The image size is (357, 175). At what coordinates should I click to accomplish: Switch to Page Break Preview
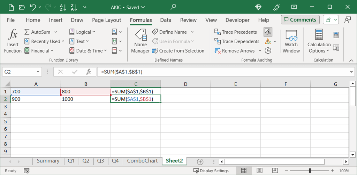tap(275, 170)
